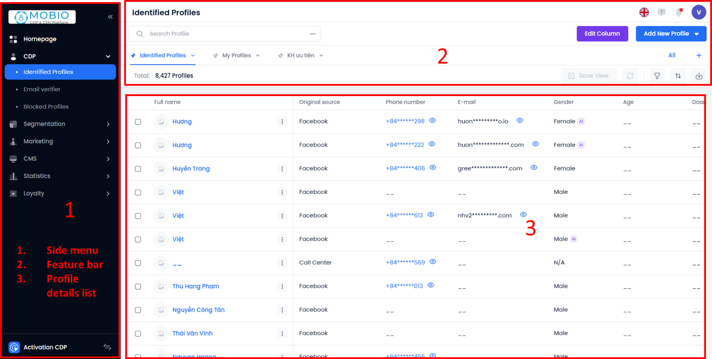This screenshot has width=712, height=359.
Task: Click the MOBIO logo
Action: [42, 17]
